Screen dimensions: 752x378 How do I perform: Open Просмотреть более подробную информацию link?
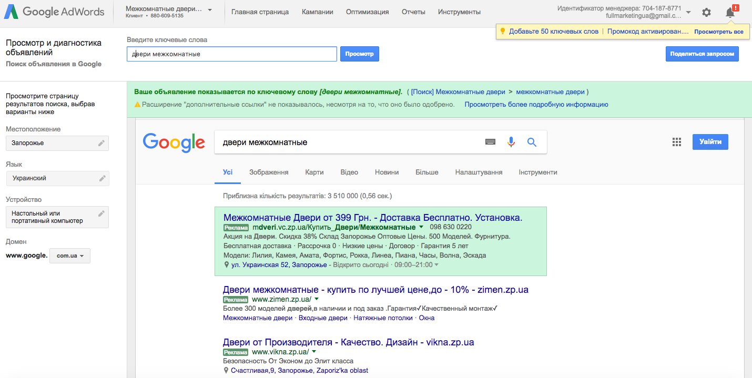(x=536, y=105)
